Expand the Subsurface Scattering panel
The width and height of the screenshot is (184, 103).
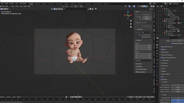[167, 55]
